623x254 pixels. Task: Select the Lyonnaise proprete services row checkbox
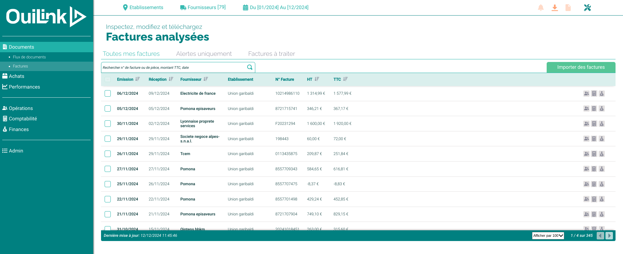108,124
